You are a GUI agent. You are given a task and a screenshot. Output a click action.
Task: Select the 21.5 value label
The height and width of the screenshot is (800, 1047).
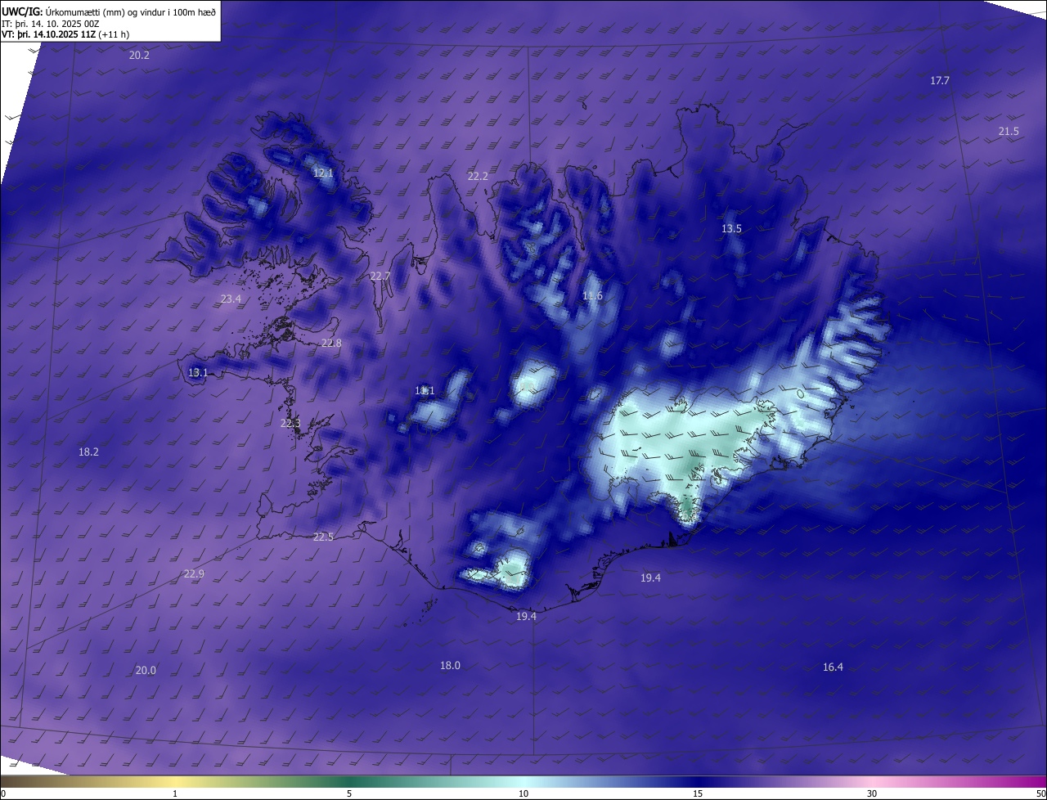1009,132
